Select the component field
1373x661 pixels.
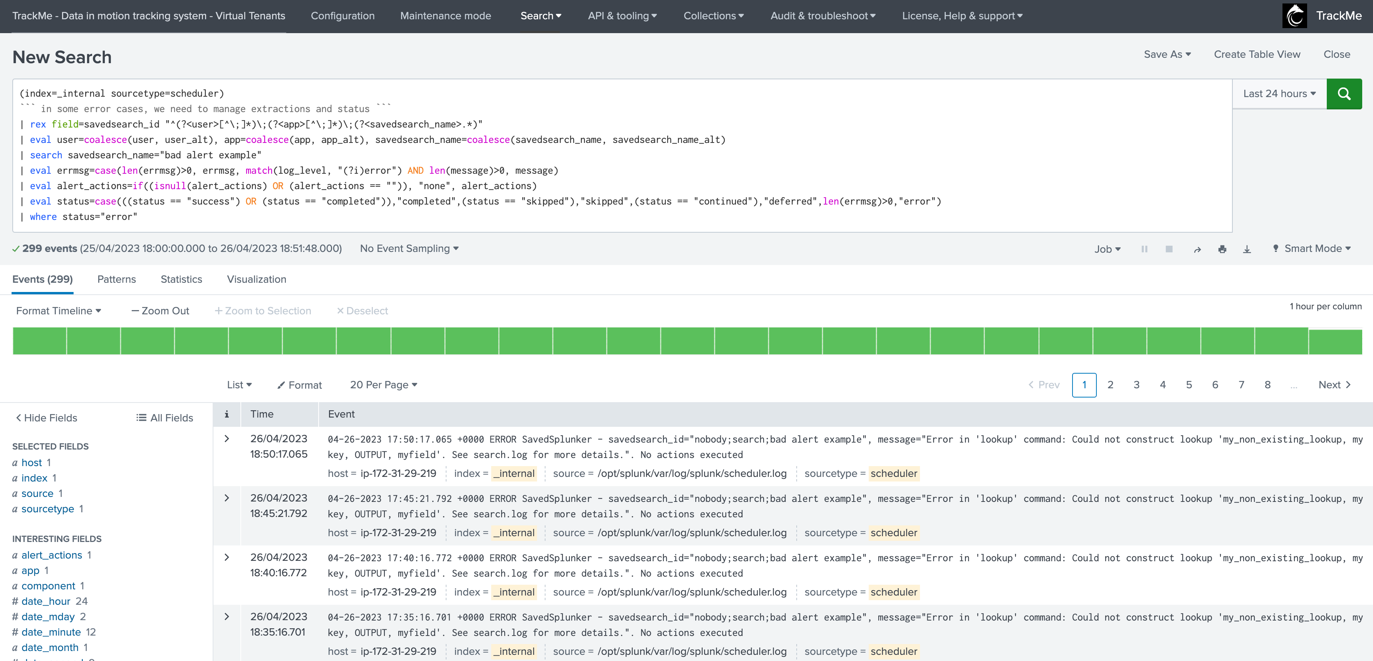[48, 586]
